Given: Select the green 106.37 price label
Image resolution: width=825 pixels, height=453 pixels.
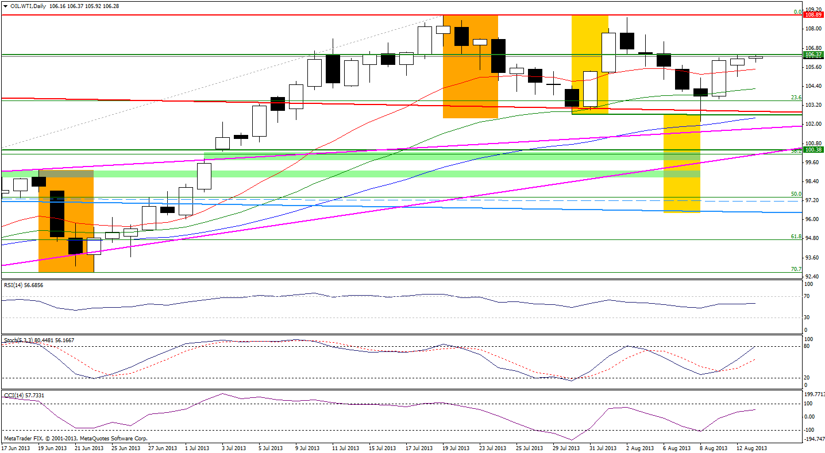Looking at the screenshot, I should 814,55.
